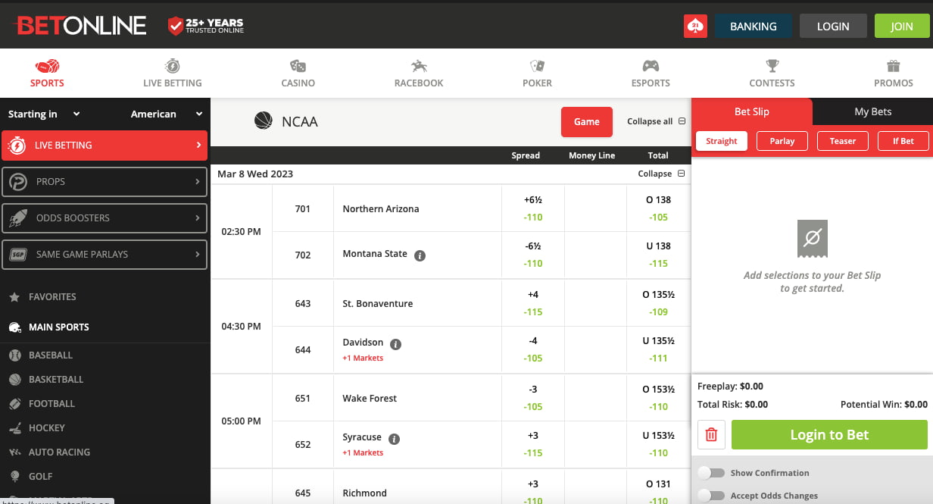The height and width of the screenshot is (504, 933).
Task: Click the Football sidebar icon
Action: 14,403
